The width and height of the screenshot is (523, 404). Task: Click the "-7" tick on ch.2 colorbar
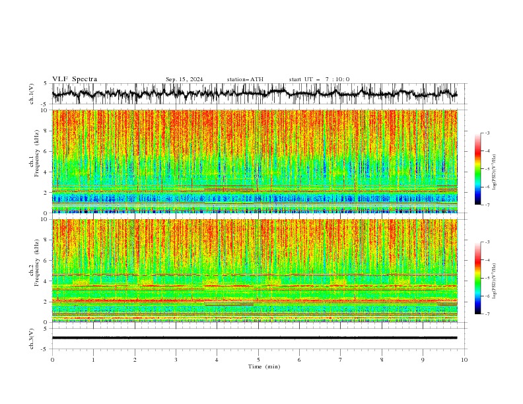487,314
